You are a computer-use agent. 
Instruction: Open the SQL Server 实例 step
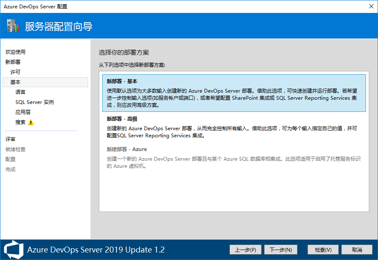click(x=35, y=102)
